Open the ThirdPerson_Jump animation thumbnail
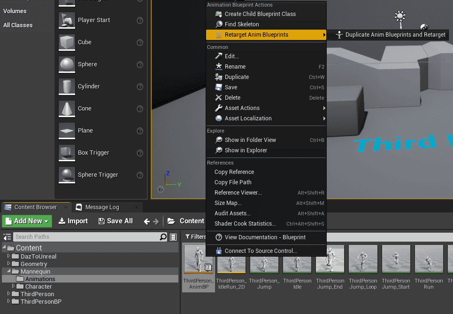The width and height of the screenshot is (453, 314). coord(264,259)
